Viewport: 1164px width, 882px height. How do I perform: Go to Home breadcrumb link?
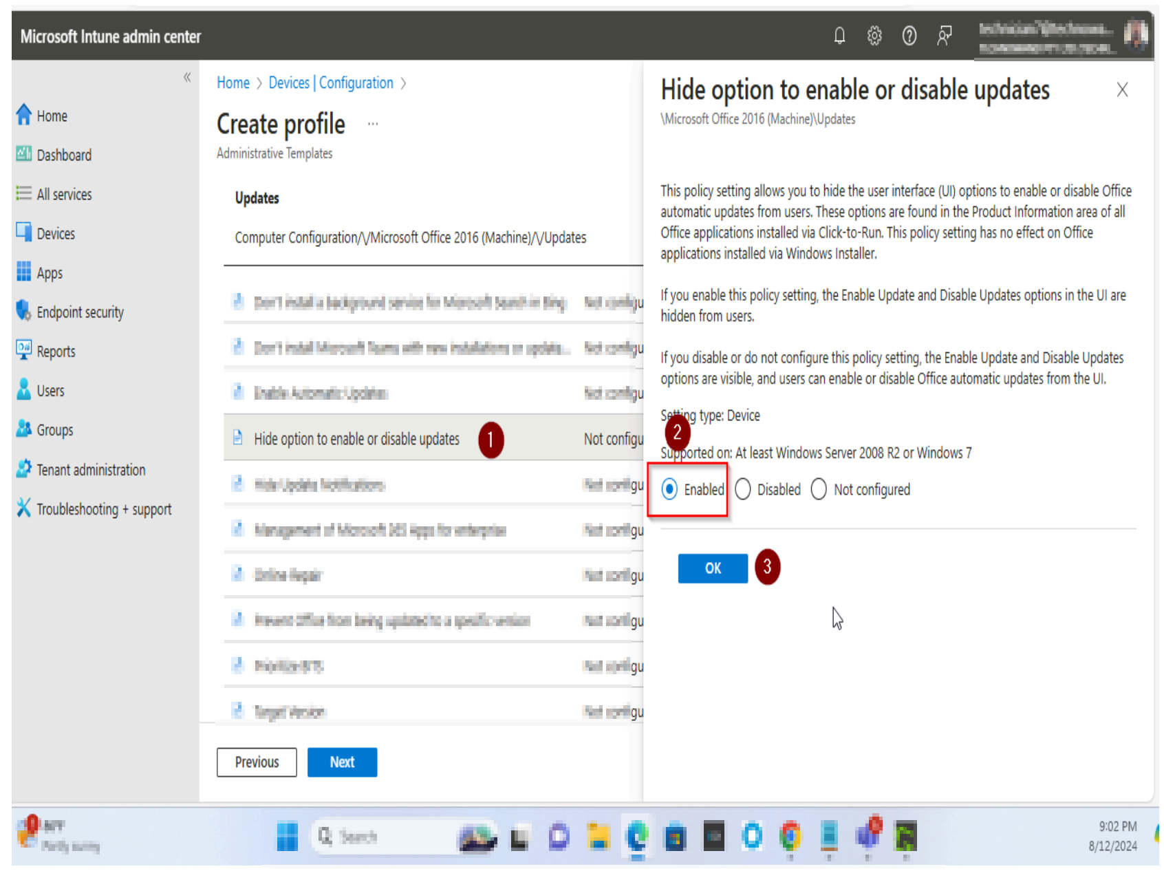coord(233,83)
